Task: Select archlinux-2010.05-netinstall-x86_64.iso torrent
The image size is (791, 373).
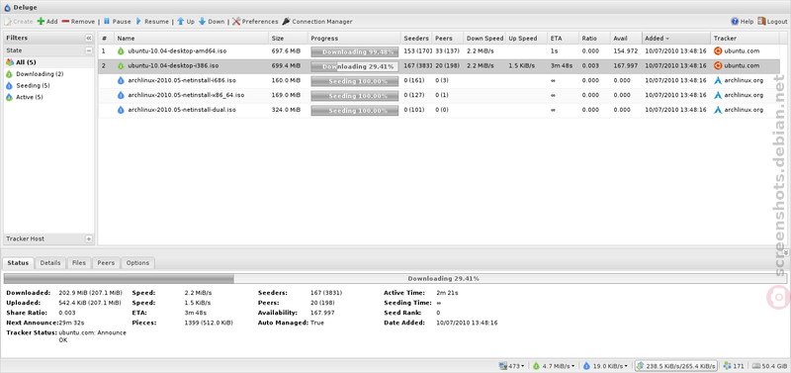Action: [438, 95]
